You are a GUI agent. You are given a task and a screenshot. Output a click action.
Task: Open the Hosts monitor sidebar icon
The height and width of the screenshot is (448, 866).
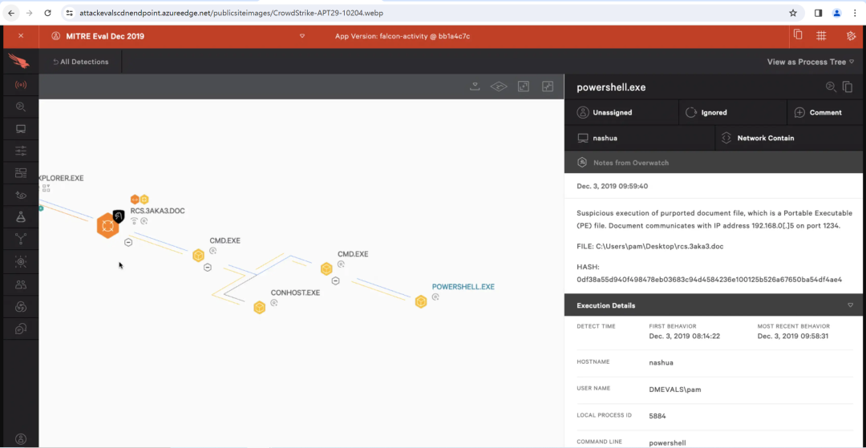point(20,129)
